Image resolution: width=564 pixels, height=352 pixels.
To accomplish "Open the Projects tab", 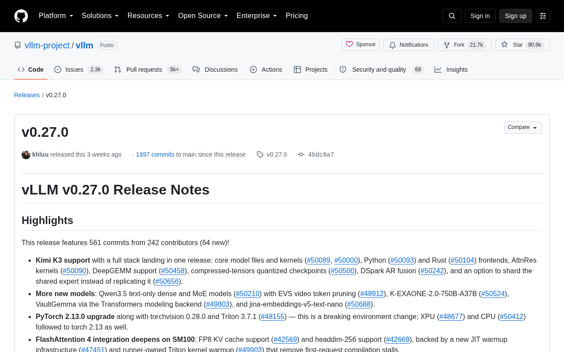I will (x=311, y=70).
